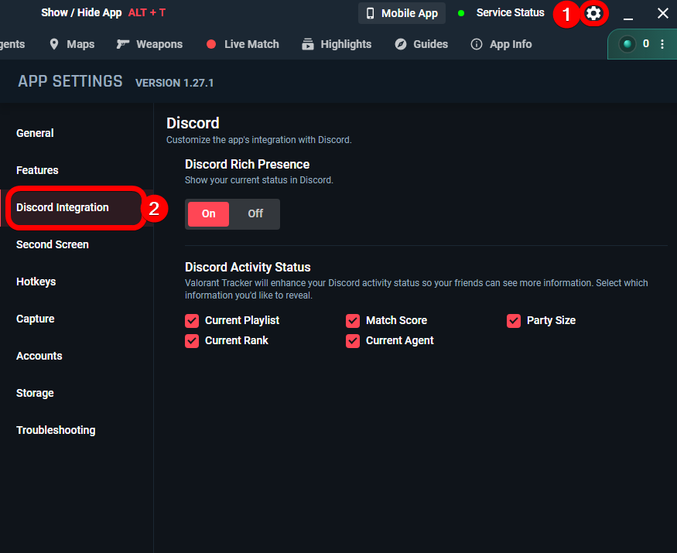Uncheck Current Playlist checkbox

click(x=192, y=321)
